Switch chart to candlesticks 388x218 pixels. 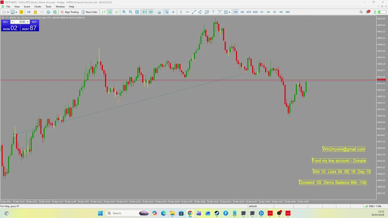click(x=110, y=12)
